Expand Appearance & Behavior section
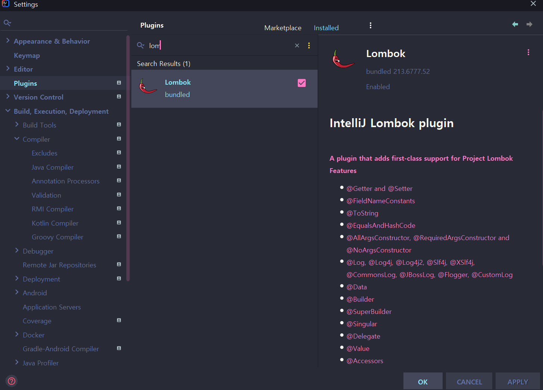 (8, 40)
